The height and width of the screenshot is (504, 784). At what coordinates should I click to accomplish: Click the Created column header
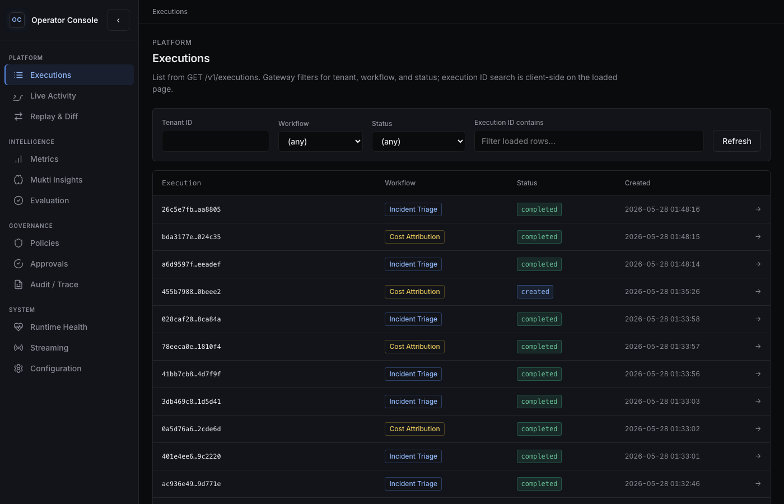point(637,183)
